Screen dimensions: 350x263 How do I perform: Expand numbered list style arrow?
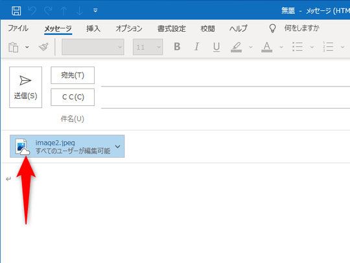click(342, 47)
